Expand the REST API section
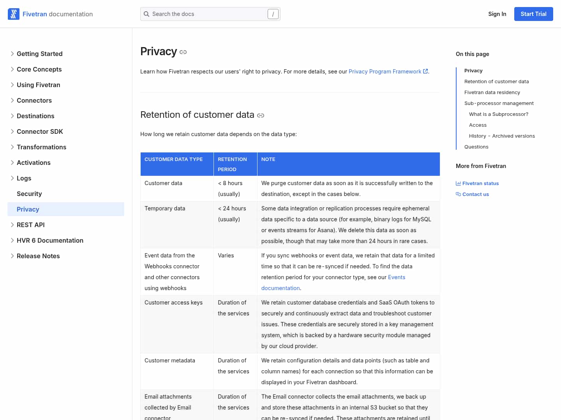Viewport: 561px width, 420px height. [x=12, y=225]
